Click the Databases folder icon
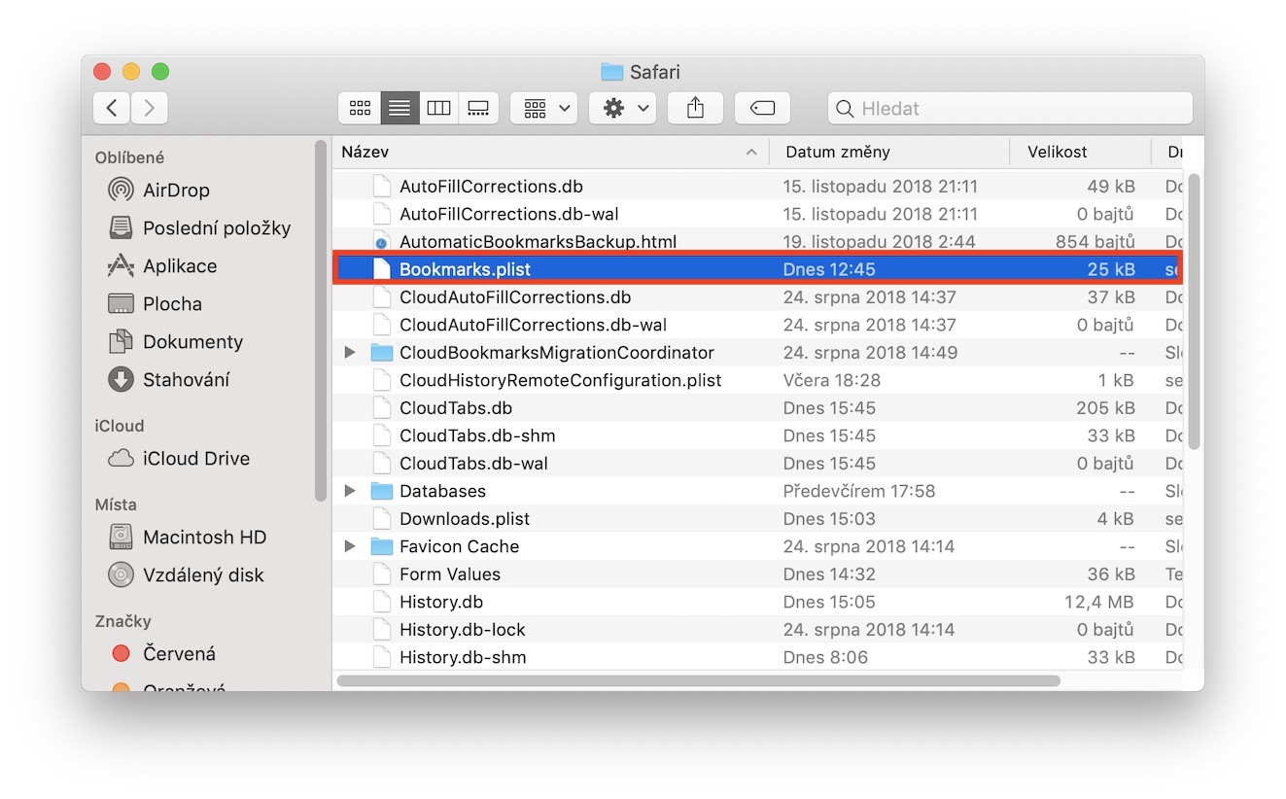 [x=381, y=492]
